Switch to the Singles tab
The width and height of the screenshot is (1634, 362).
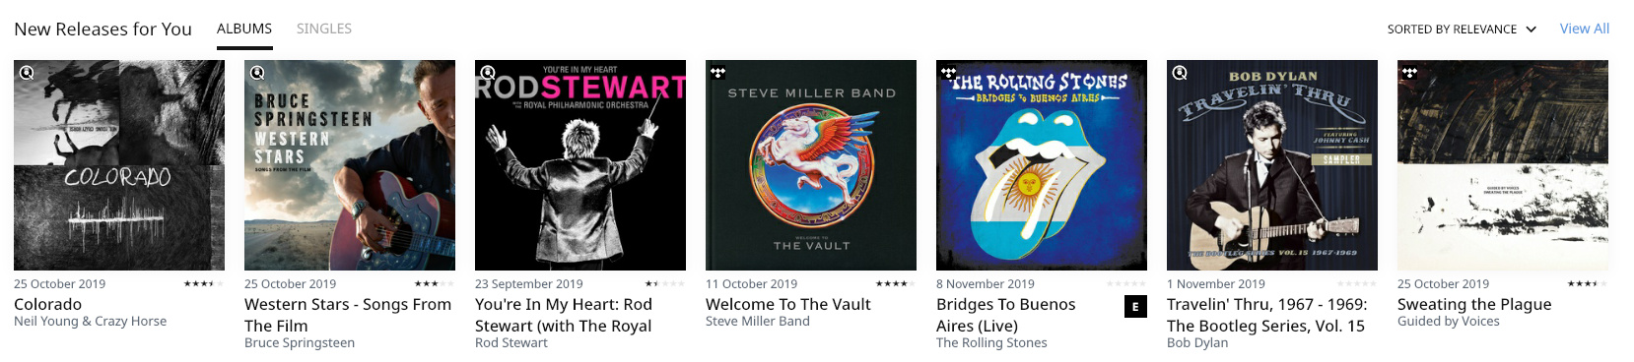pos(324,29)
